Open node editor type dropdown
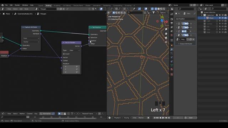The height and width of the screenshot is (128, 228). pos(3,9)
